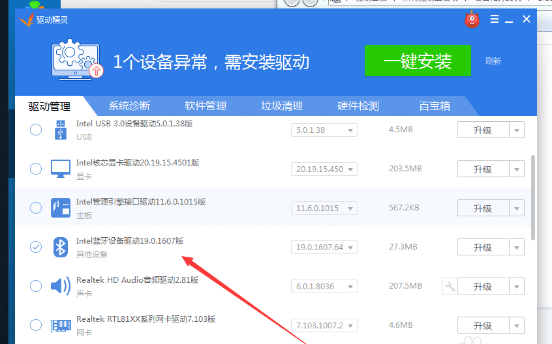This screenshot has width=552, height=344.
Task: Select the Intel管理引擎接口驱动 checkbox
Action: 35,208
